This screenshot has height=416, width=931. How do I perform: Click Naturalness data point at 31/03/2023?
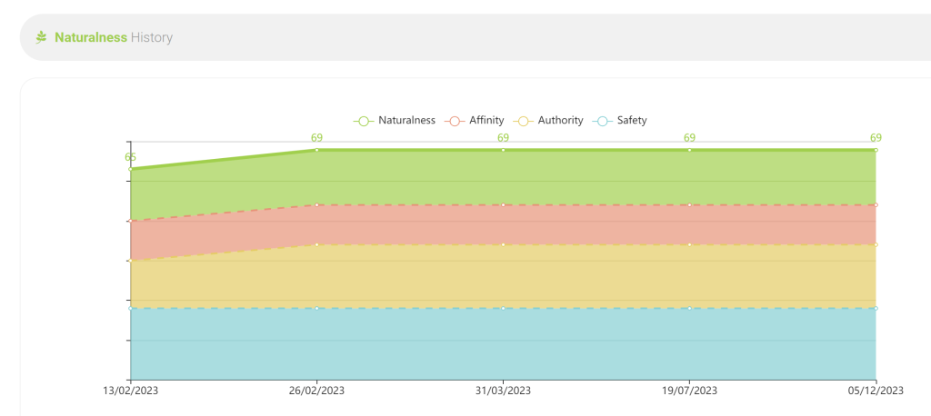click(x=503, y=150)
